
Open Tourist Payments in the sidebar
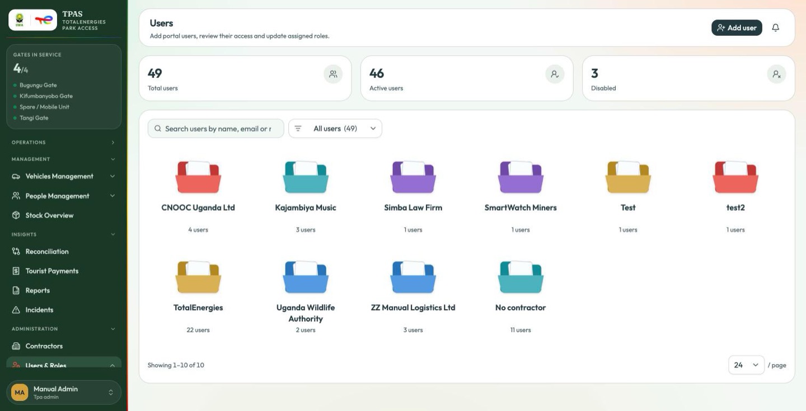point(64,271)
